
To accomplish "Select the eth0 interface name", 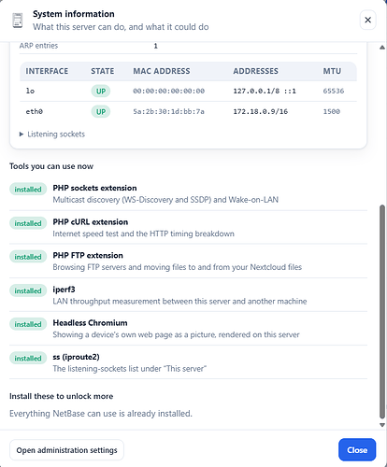I will (35, 111).
